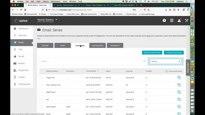Open Ignite Authorization bookmark

point(89,14)
